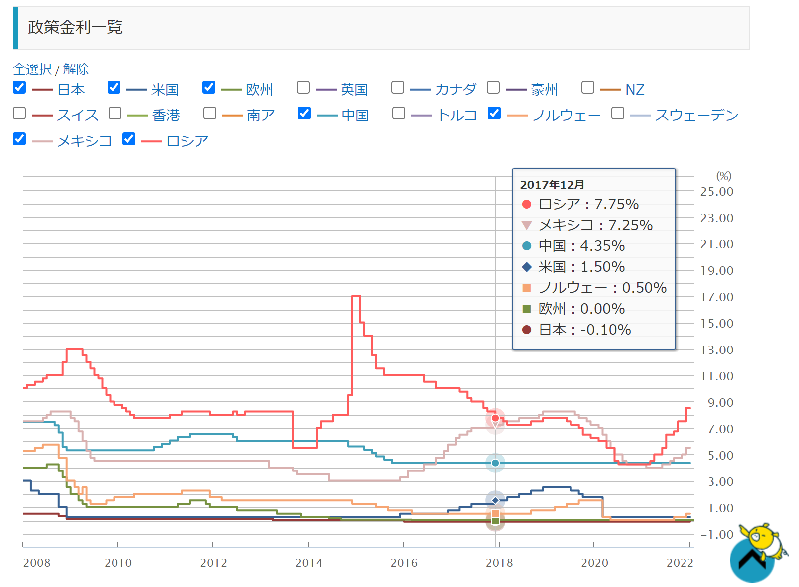Click the 豪州 legend label
This screenshot has height=587, width=799.
coord(544,90)
